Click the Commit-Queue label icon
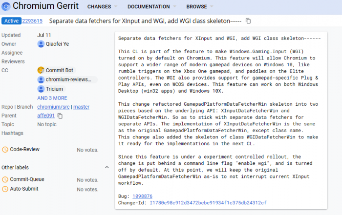 click(x=5, y=179)
